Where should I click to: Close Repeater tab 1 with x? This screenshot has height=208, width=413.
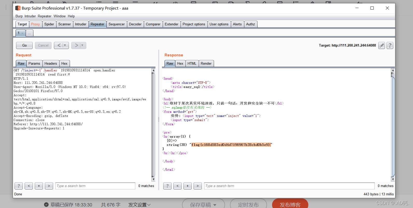[x=23, y=33]
